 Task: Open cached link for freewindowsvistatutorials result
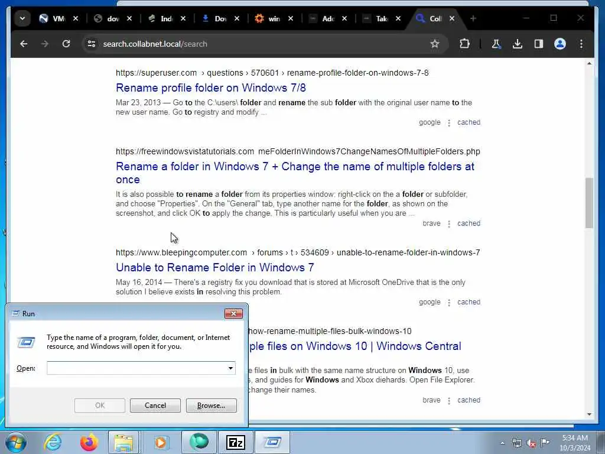(x=469, y=223)
